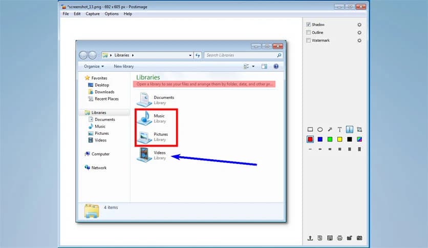
Task: Select Libraries node in navigation pane
Action: pyautogui.click(x=95, y=113)
